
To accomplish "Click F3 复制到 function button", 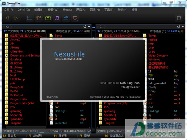I will coord(35,136).
